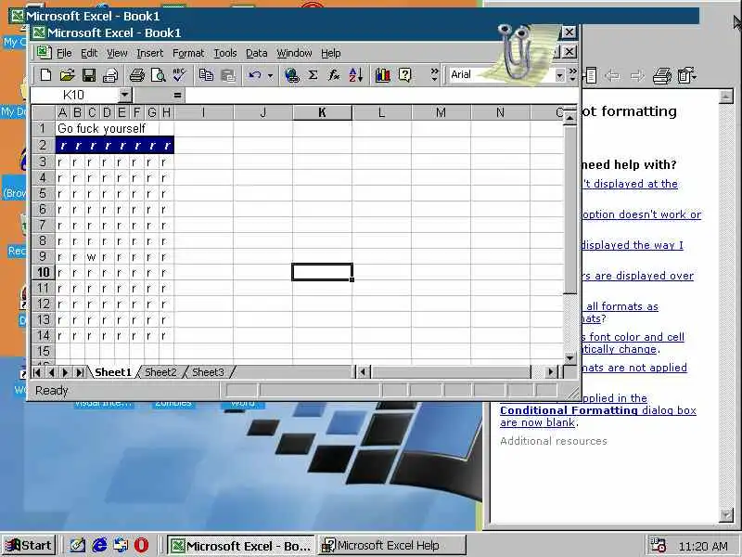
Task: Open the Insert menu
Action: click(x=149, y=53)
